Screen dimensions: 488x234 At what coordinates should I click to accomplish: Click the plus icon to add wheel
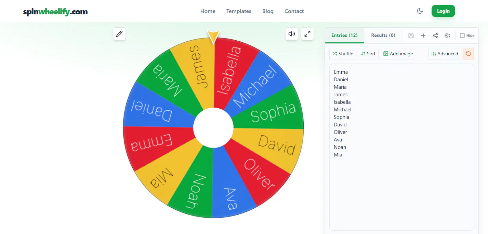pos(423,36)
